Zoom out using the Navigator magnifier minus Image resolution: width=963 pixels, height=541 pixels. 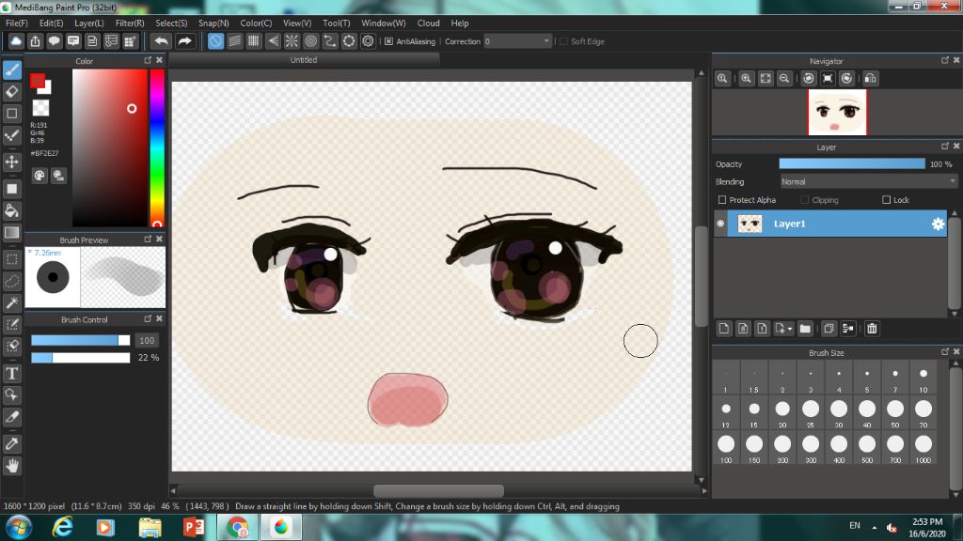pos(784,79)
